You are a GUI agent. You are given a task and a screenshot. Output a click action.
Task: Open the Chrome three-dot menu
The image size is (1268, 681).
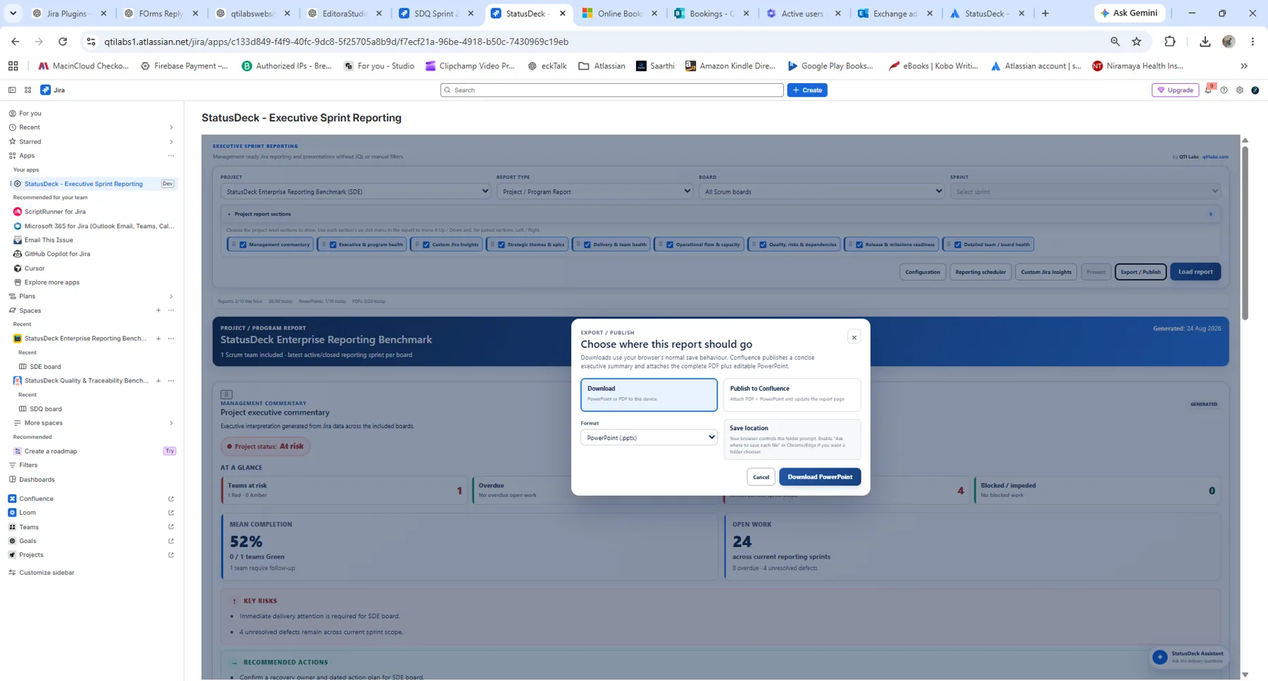pos(1253,42)
